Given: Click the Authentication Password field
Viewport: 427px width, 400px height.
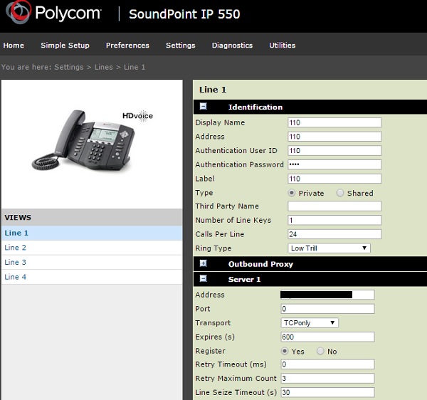Looking at the screenshot, I should tap(334, 164).
